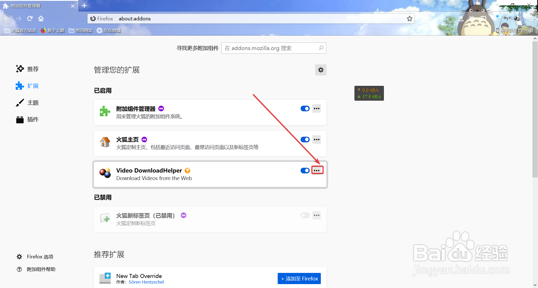538x288 pixels.
Task: Open more options for 火狐新标签页
Action: (x=317, y=215)
